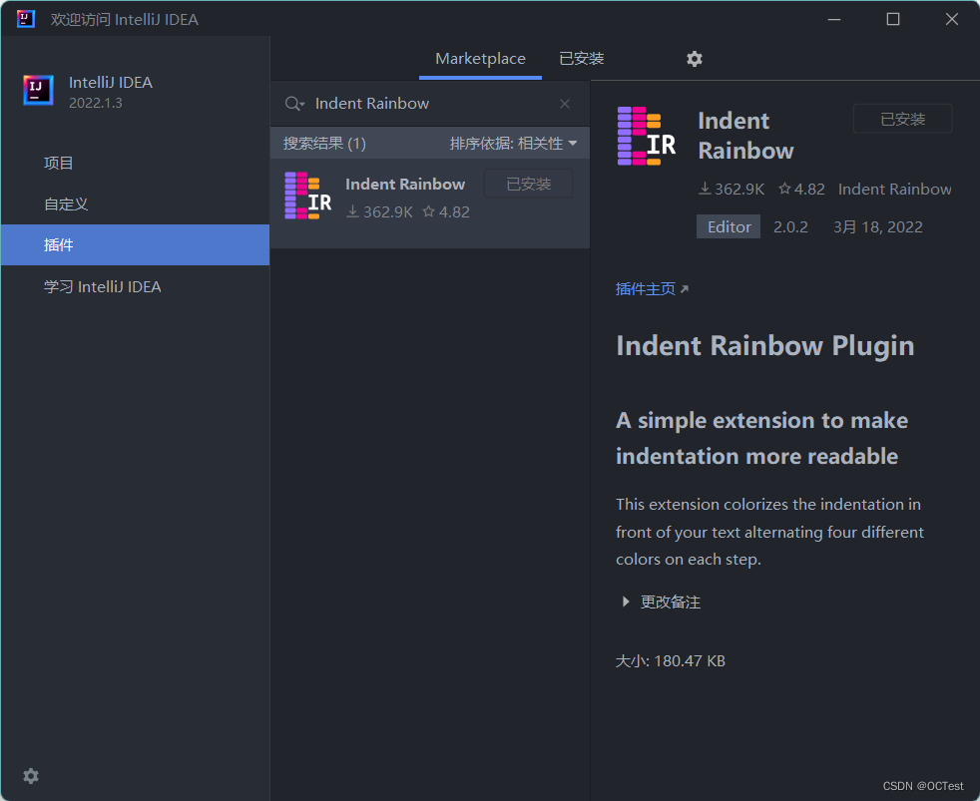Screen dimensions: 980x801
Task: Clear the Indent Rainbow search text
Action: point(565,104)
